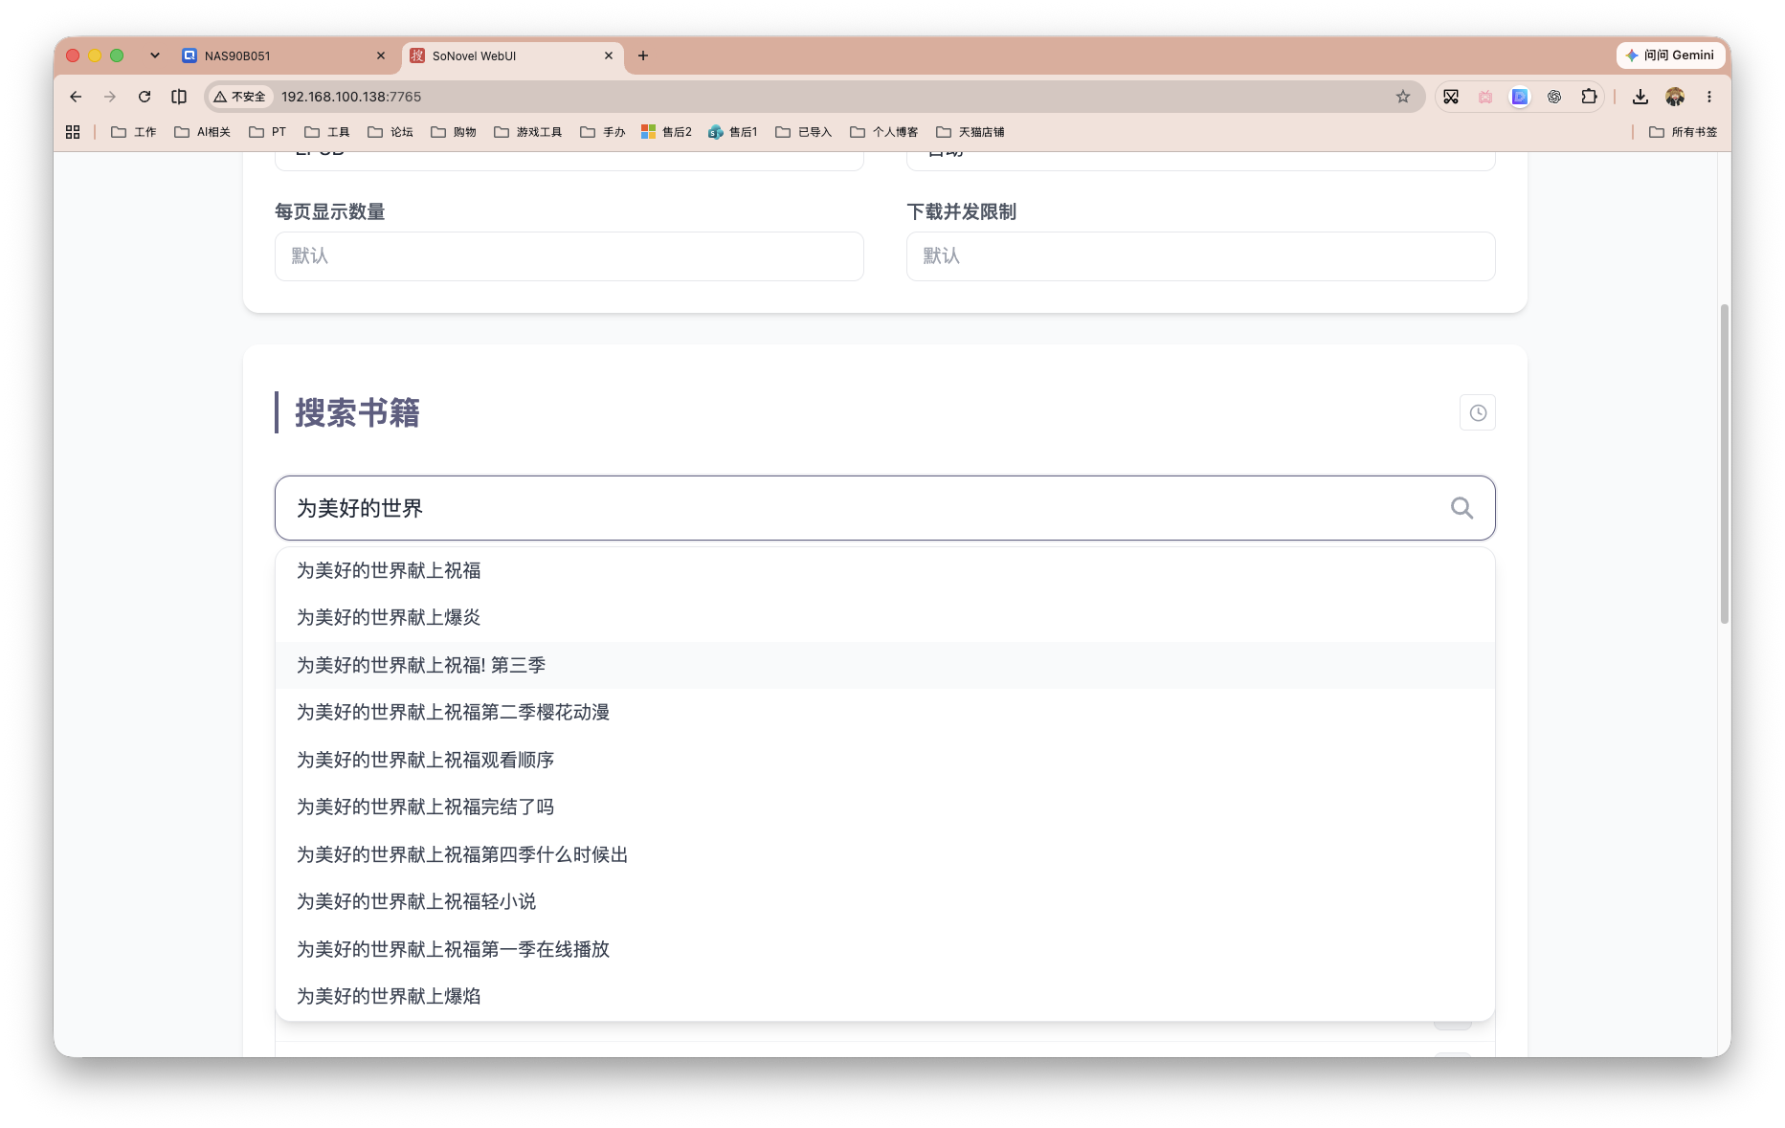Image resolution: width=1785 pixels, height=1128 pixels.
Task: Select suggestion 为美好的世界献上祝福第一季在线播放
Action: (885, 949)
